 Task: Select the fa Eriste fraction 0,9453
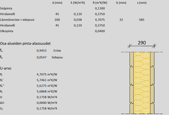click(x=42, y=51)
